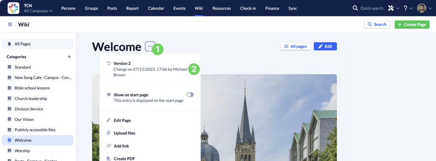This screenshot has height=161, width=436.
Task: Click the All pages button
Action: coord(295,46)
